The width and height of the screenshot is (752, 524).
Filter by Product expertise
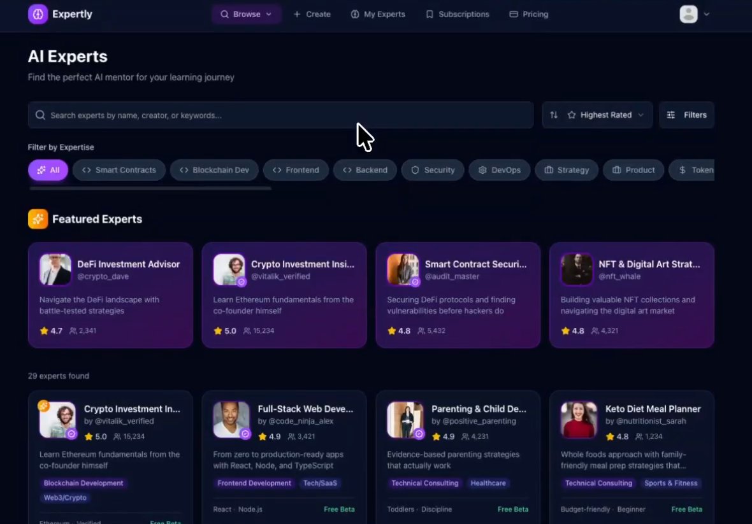click(x=633, y=170)
